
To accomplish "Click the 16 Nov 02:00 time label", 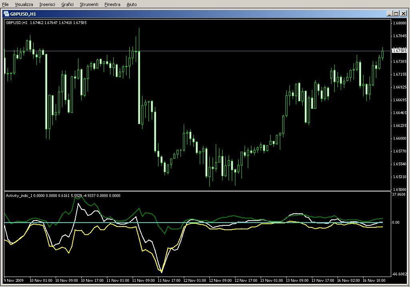I will [x=348, y=281].
